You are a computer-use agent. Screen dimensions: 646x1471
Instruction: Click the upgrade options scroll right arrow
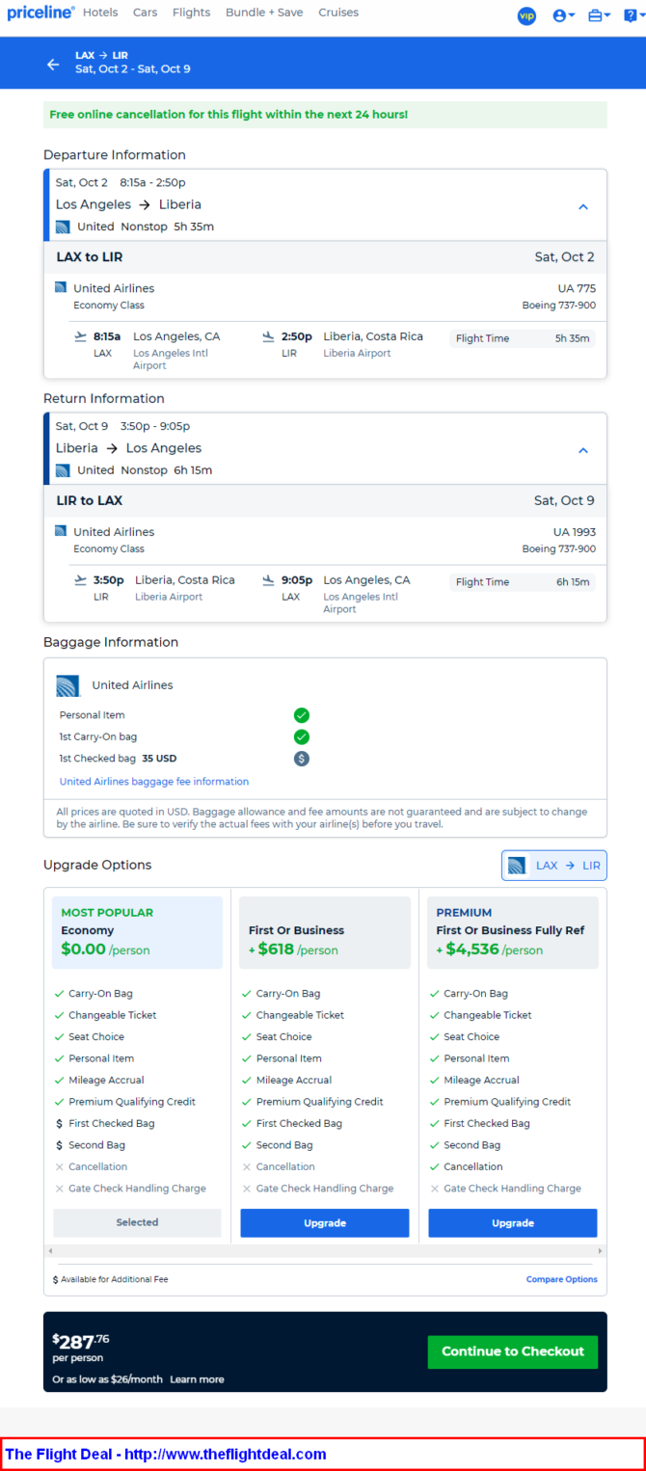pyautogui.click(x=602, y=1250)
